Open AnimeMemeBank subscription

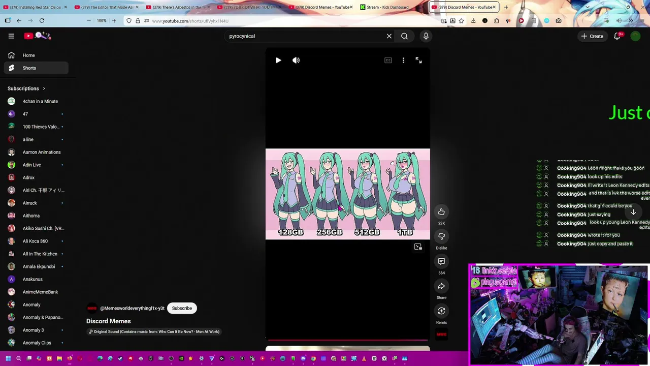[x=36, y=292]
